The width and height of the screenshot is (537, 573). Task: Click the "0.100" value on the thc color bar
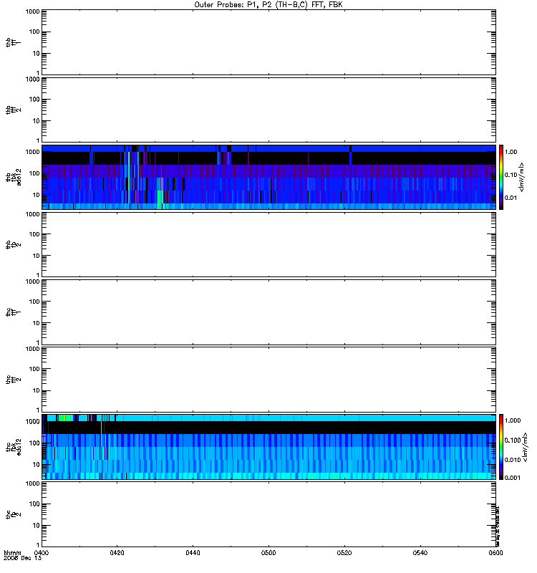(513, 440)
